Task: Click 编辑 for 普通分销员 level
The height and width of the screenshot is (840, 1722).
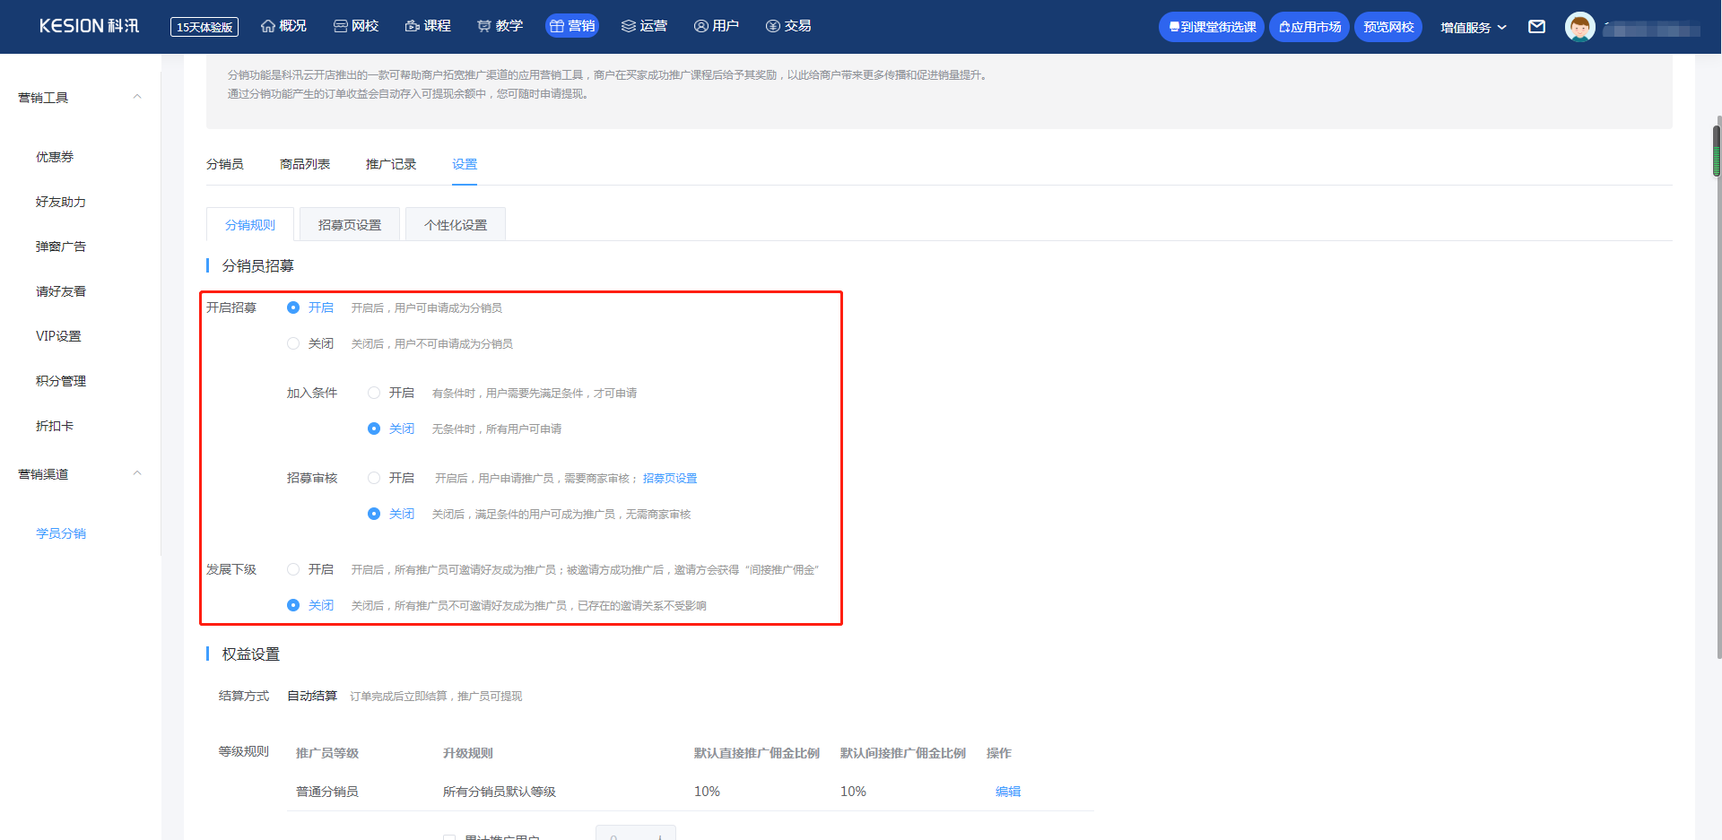Action: tap(1008, 792)
